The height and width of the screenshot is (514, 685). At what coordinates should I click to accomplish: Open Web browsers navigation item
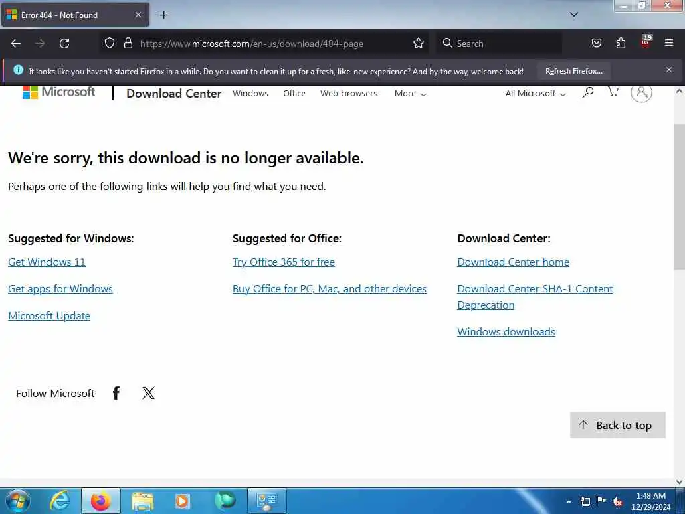(349, 94)
